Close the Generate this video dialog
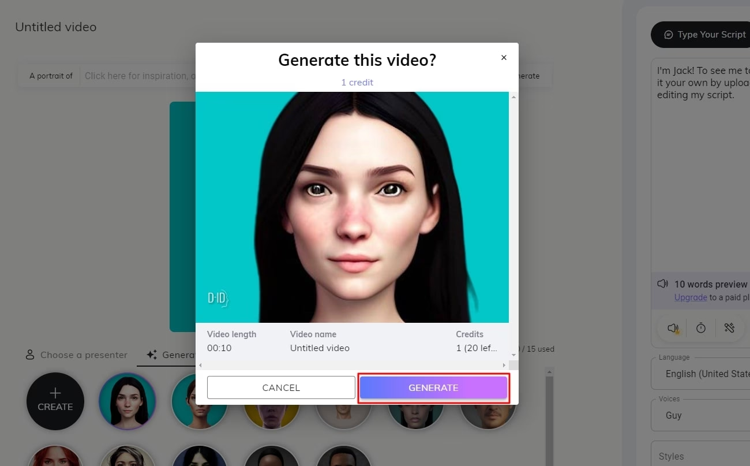The image size is (750, 466). [504, 58]
